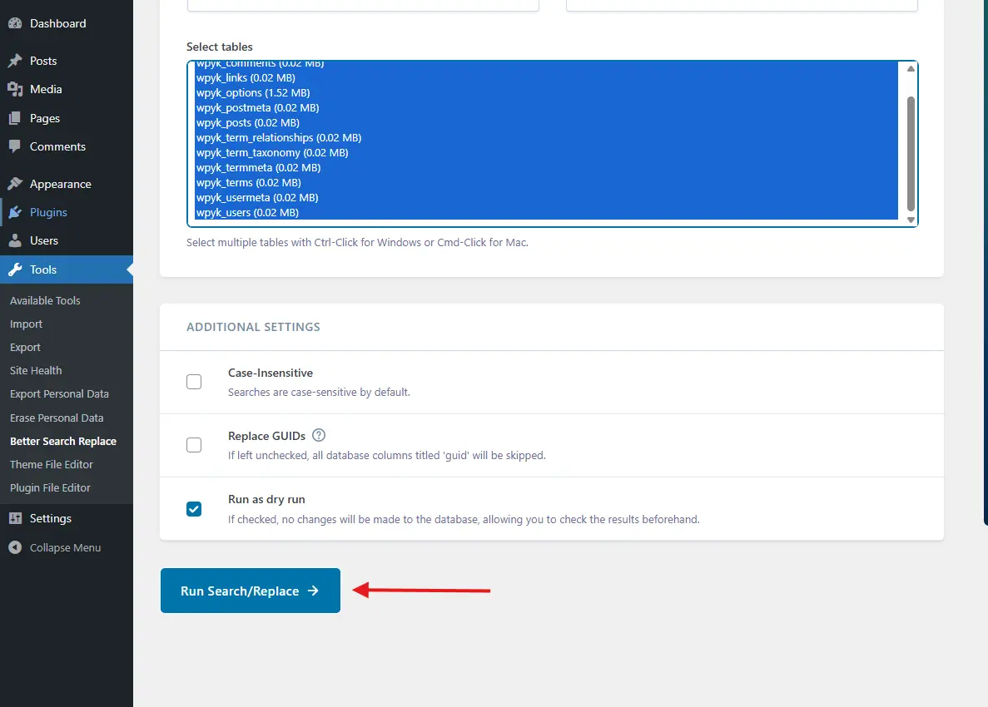Click the Pages icon in sidebar
Image resolution: width=988 pixels, height=707 pixels.
[15, 118]
